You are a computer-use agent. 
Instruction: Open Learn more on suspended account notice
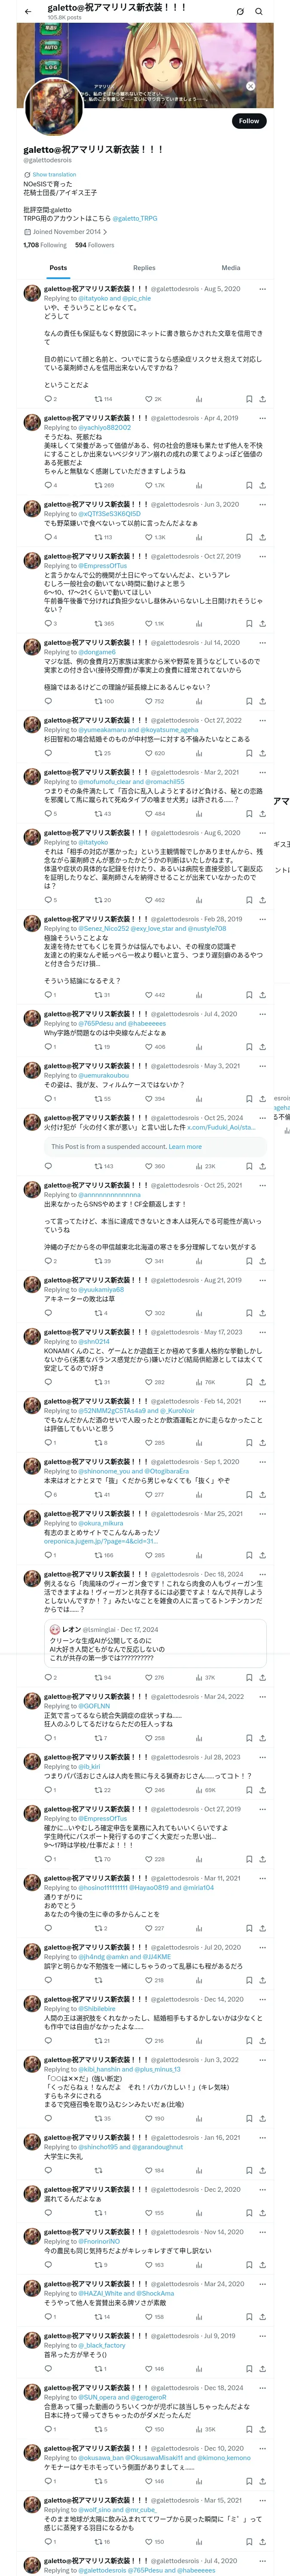click(x=185, y=1147)
